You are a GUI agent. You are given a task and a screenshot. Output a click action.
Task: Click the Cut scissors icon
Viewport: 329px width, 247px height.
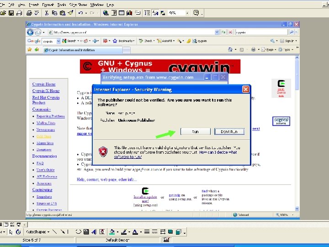pyautogui.click(x=47, y=13)
